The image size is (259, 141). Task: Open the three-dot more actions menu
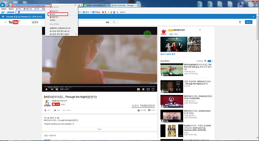(x=64, y=110)
